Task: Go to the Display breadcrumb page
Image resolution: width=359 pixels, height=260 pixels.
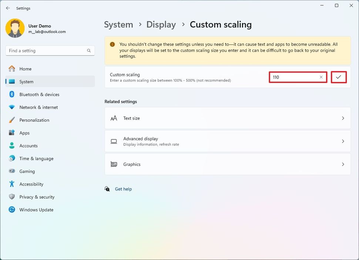Action: pos(161,24)
